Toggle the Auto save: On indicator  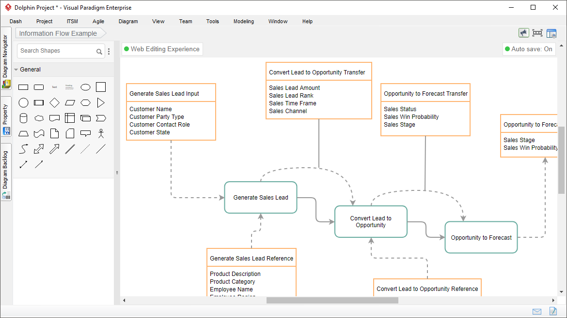click(x=529, y=49)
